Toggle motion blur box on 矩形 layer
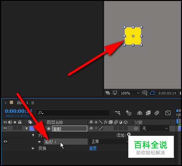Image resolution: width=182 pixels, height=166 pixels. pos(116,128)
